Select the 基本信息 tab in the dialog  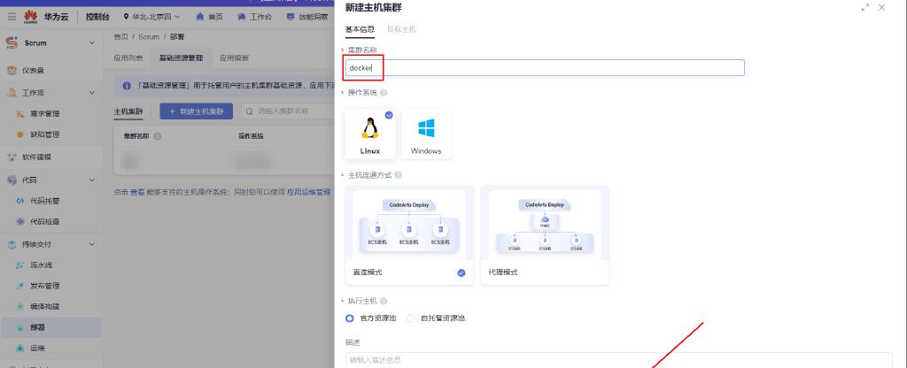360,29
